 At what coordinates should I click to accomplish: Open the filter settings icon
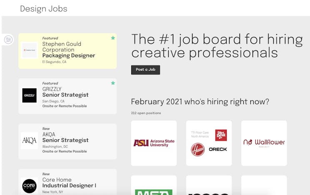tap(8, 39)
